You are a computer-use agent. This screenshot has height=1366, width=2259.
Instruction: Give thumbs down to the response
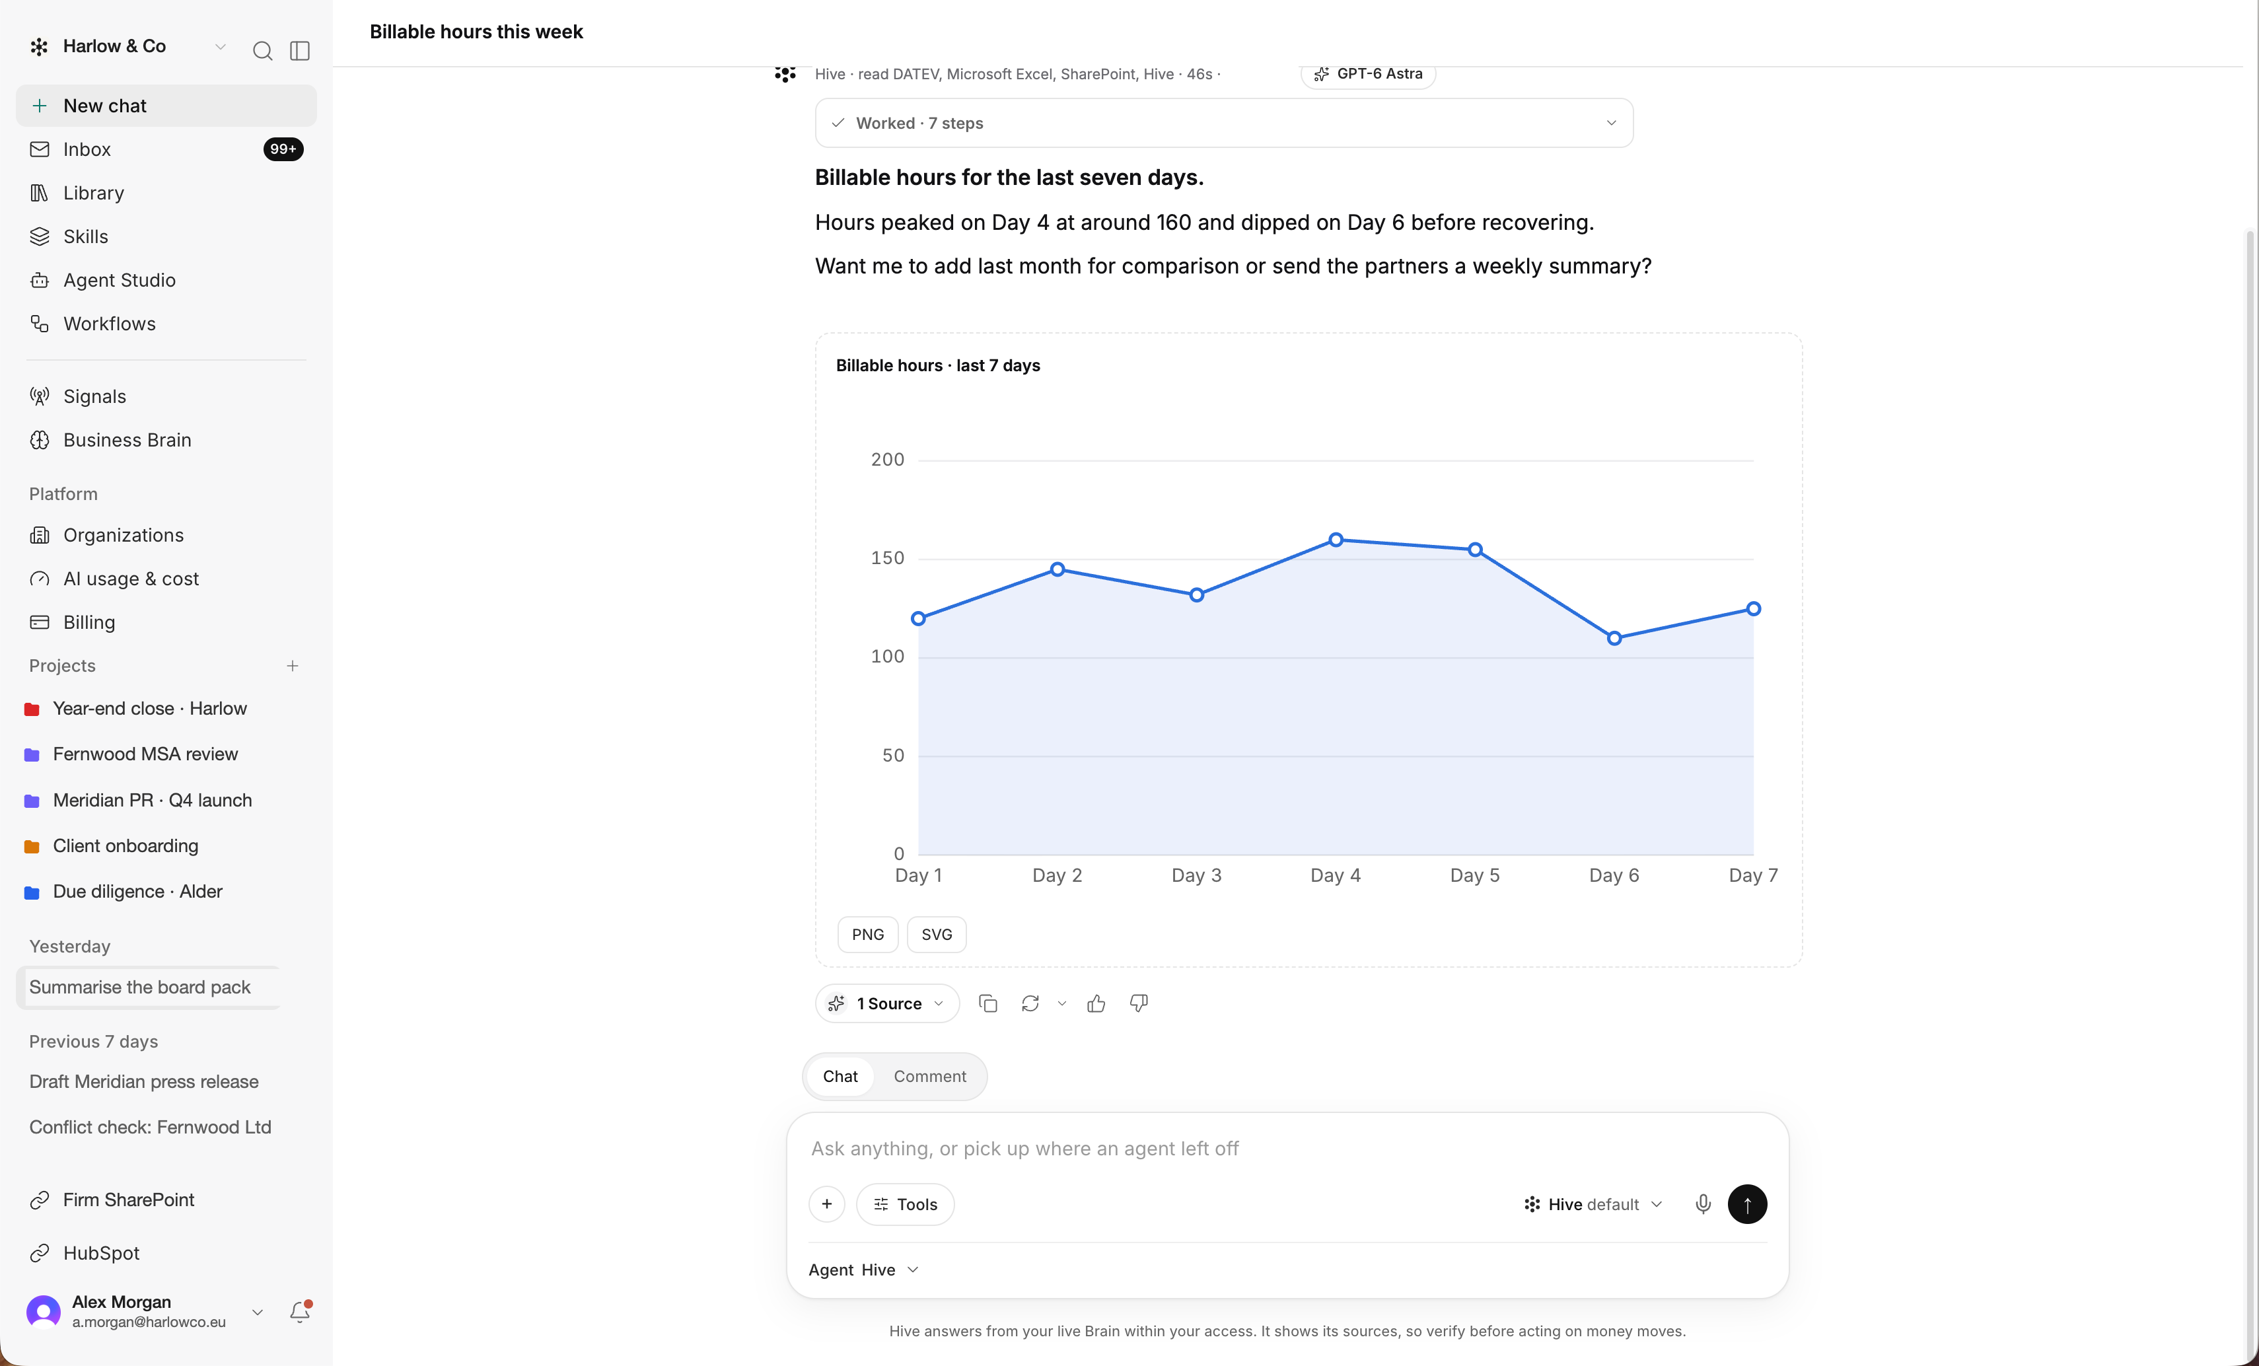[x=1139, y=1004]
